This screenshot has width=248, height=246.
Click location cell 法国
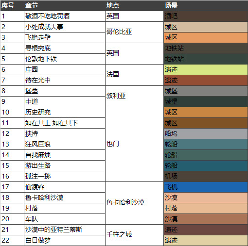[134, 75]
